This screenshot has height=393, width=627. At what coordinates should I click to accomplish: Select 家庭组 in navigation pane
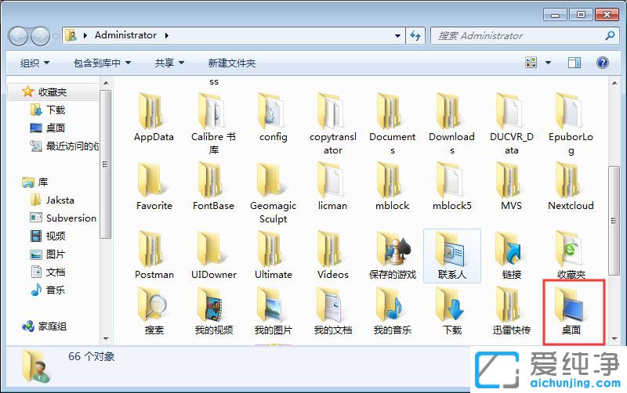[45, 326]
